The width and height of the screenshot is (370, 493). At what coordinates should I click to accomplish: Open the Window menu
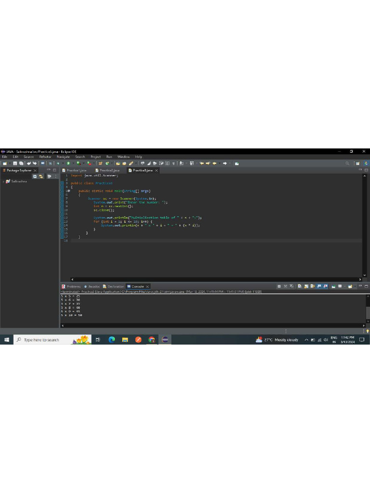click(124, 157)
